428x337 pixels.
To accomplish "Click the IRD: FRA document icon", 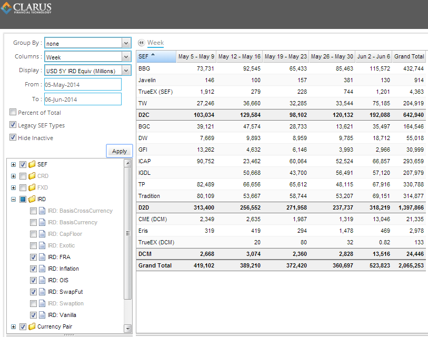I will (42, 257).
